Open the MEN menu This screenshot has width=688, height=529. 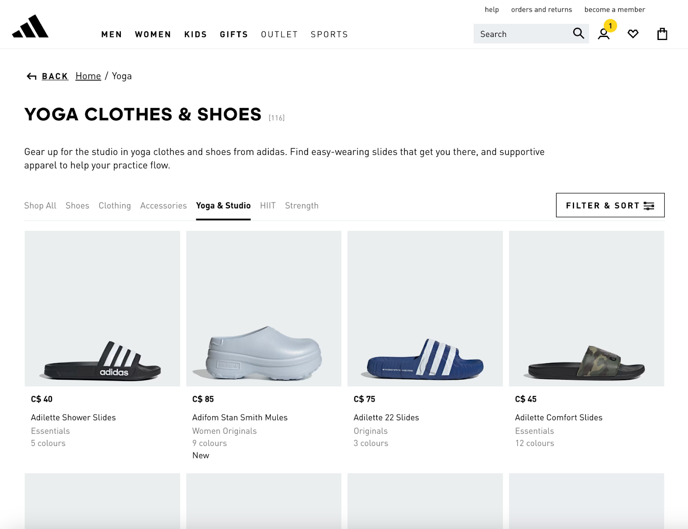(112, 34)
